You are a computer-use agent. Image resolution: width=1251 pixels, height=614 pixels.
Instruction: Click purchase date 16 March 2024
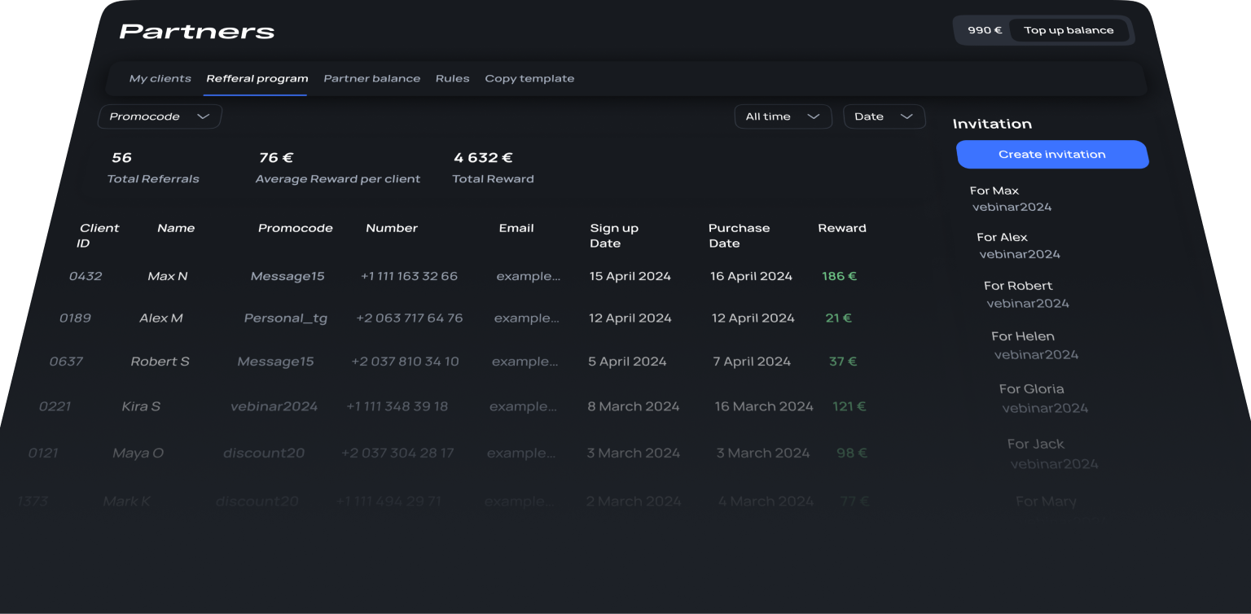[x=764, y=406]
